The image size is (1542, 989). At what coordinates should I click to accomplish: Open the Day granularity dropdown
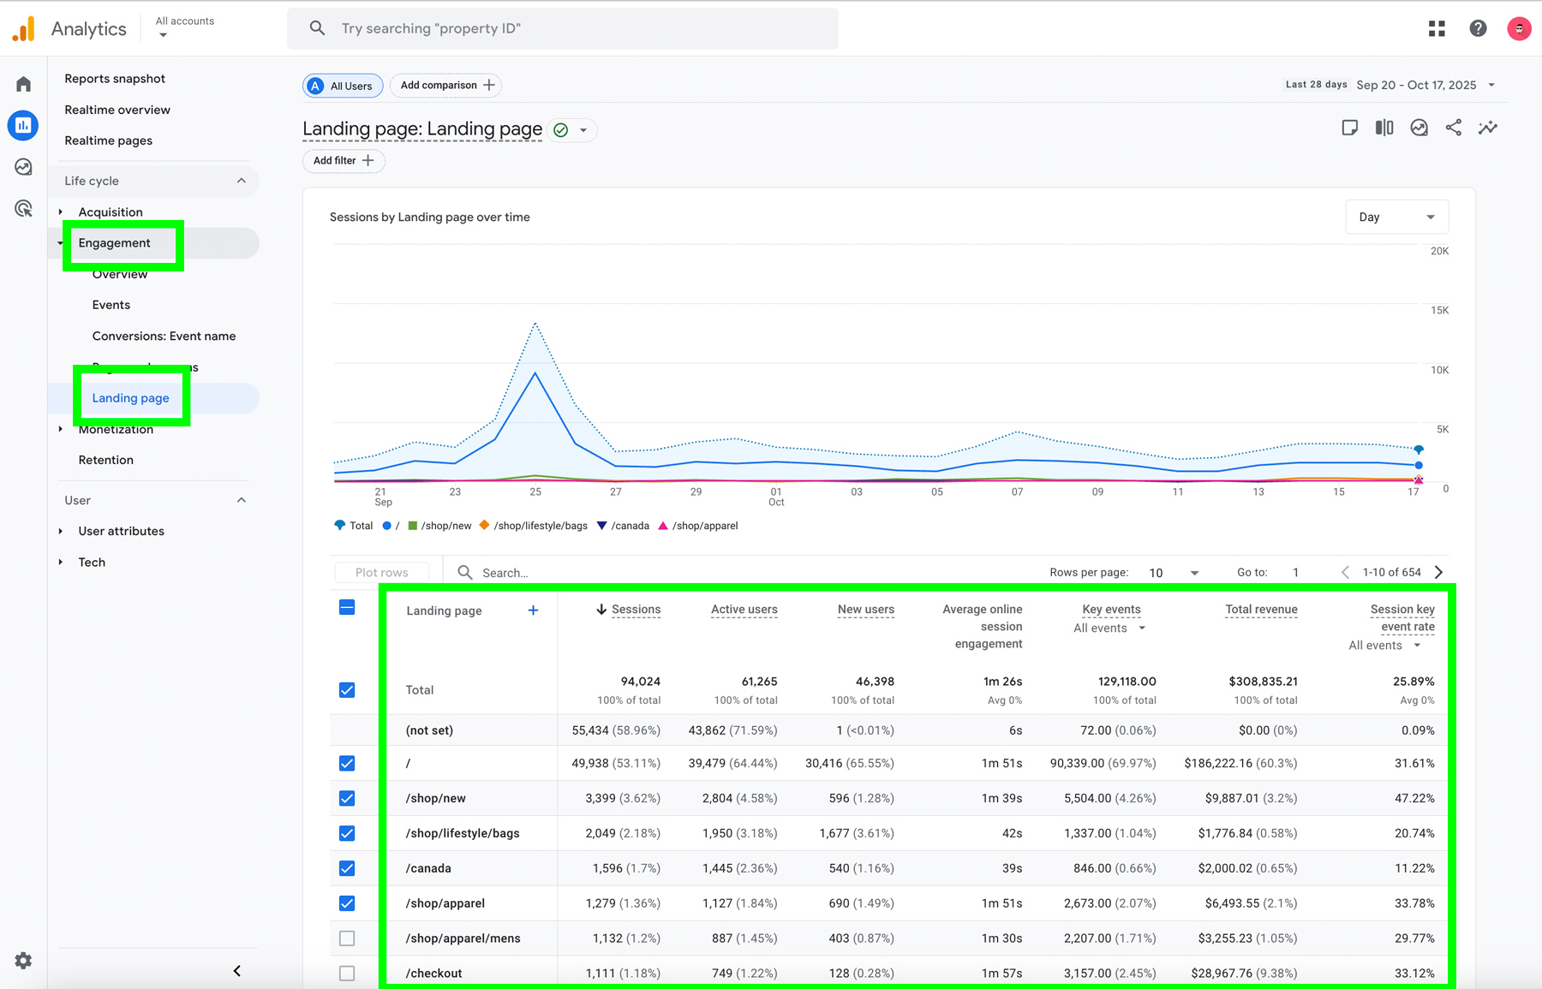pos(1396,217)
